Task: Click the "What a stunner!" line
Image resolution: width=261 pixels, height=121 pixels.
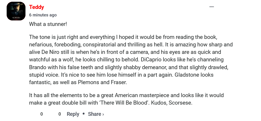Action: (x=48, y=24)
